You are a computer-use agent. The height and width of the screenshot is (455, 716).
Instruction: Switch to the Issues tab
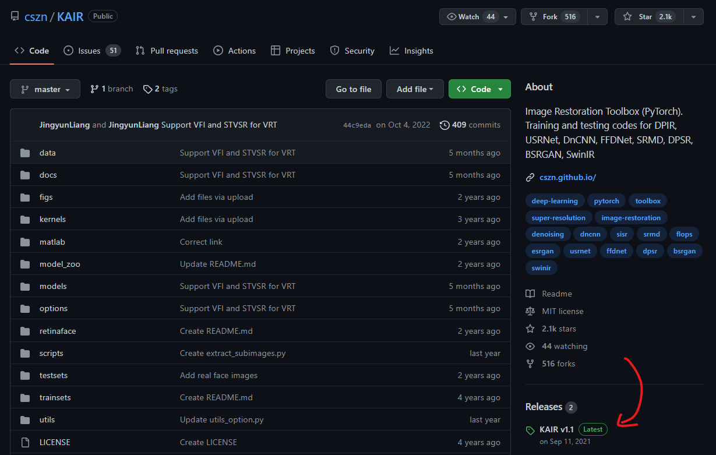(x=91, y=51)
